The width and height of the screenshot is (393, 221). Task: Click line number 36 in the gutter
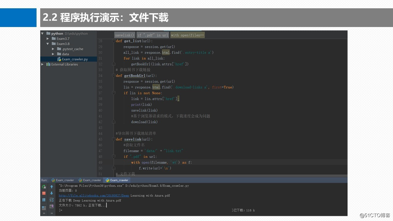[x=100, y=87]
